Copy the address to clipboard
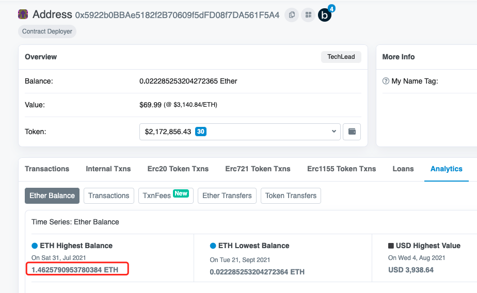The width and height of the screenshot is (477, 293). pos(292,15)
